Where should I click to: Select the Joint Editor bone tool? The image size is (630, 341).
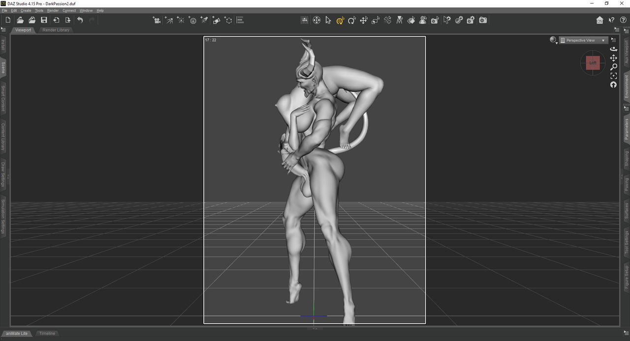coord(387,20)
